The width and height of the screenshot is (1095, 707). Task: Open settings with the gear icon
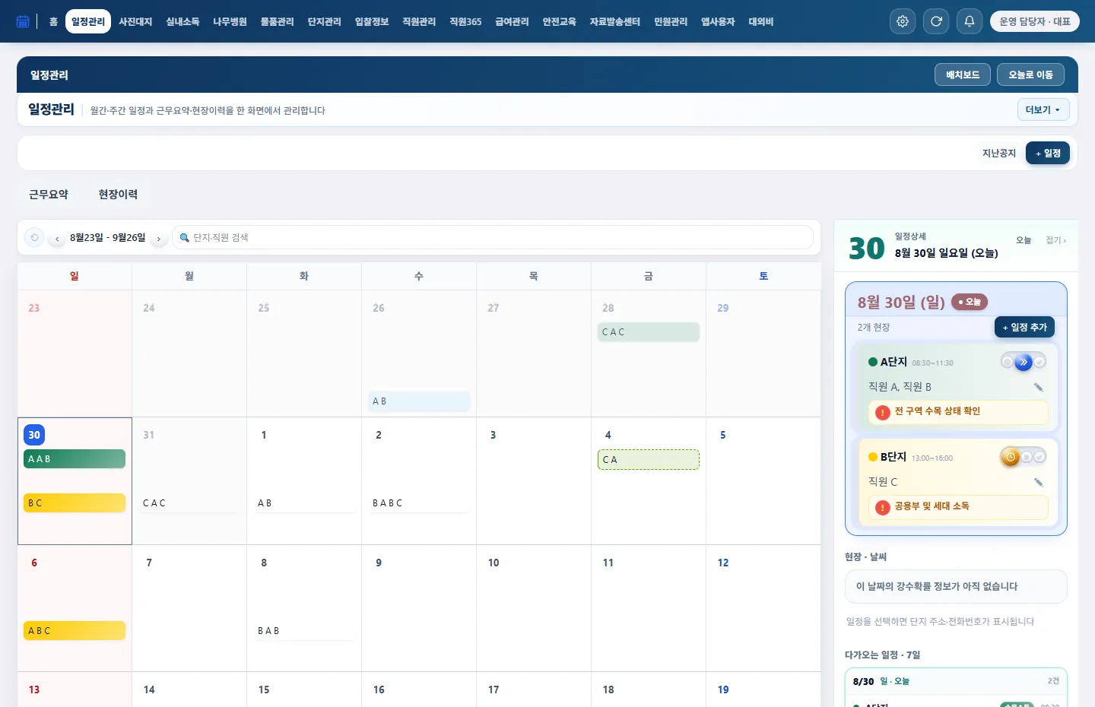(x=903, y=21)
